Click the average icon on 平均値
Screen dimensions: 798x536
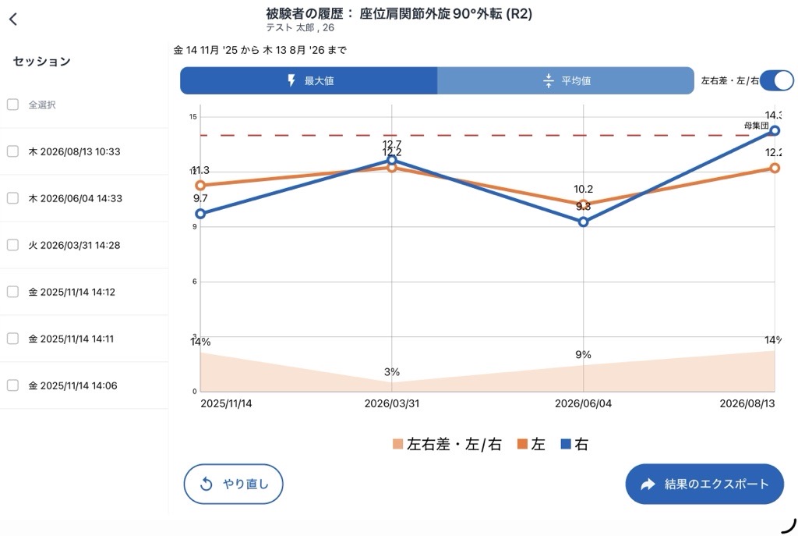tap(548, 80)
